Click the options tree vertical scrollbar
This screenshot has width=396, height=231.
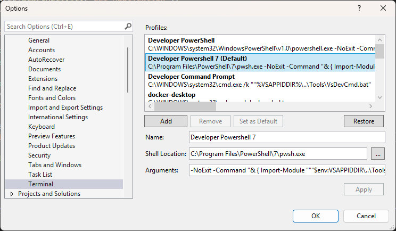(x=128, y=70)
